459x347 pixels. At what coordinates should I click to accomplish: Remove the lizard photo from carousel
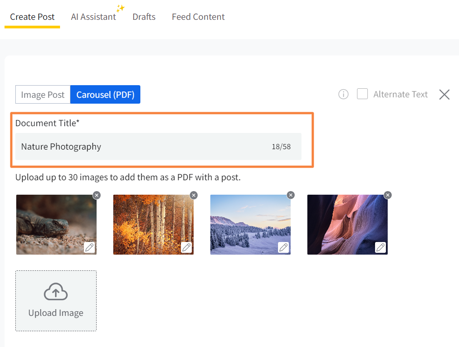coord(97,195)
